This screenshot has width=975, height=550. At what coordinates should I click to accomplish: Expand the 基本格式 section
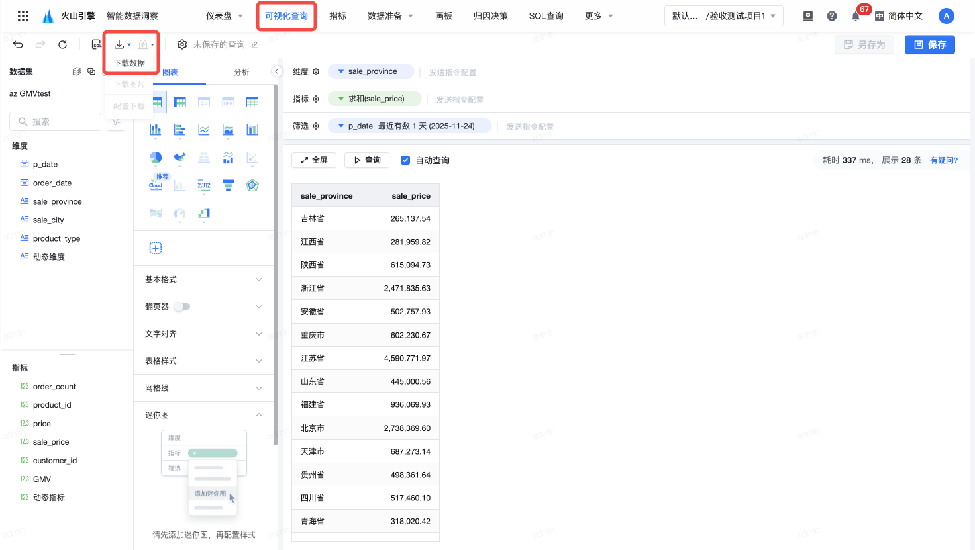(204, 279)
